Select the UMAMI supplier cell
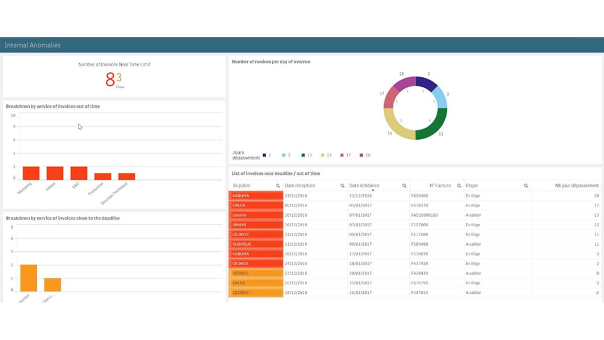 coord(256,225)
